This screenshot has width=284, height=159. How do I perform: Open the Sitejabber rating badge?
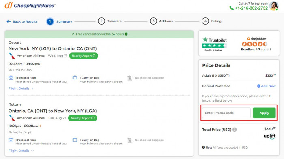coord(256,44)
